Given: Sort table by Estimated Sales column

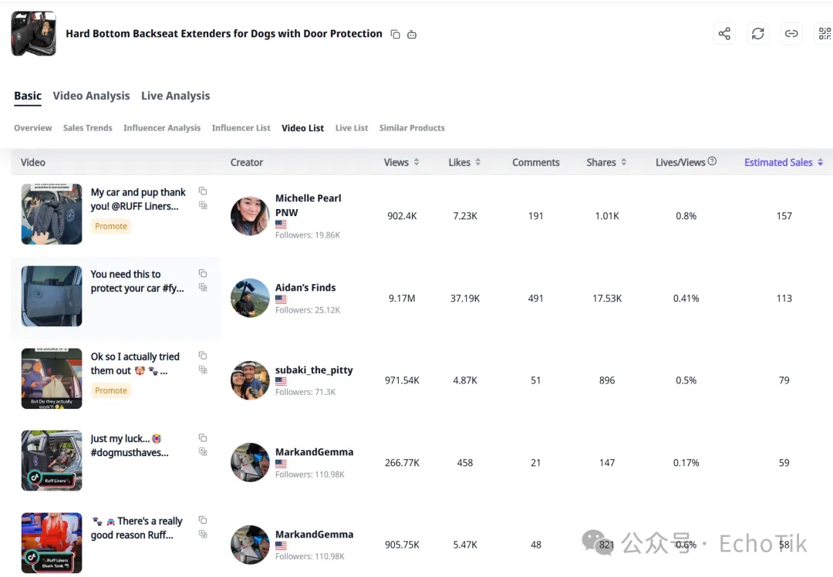Looking at the screenshot, I should click(820, 162).
